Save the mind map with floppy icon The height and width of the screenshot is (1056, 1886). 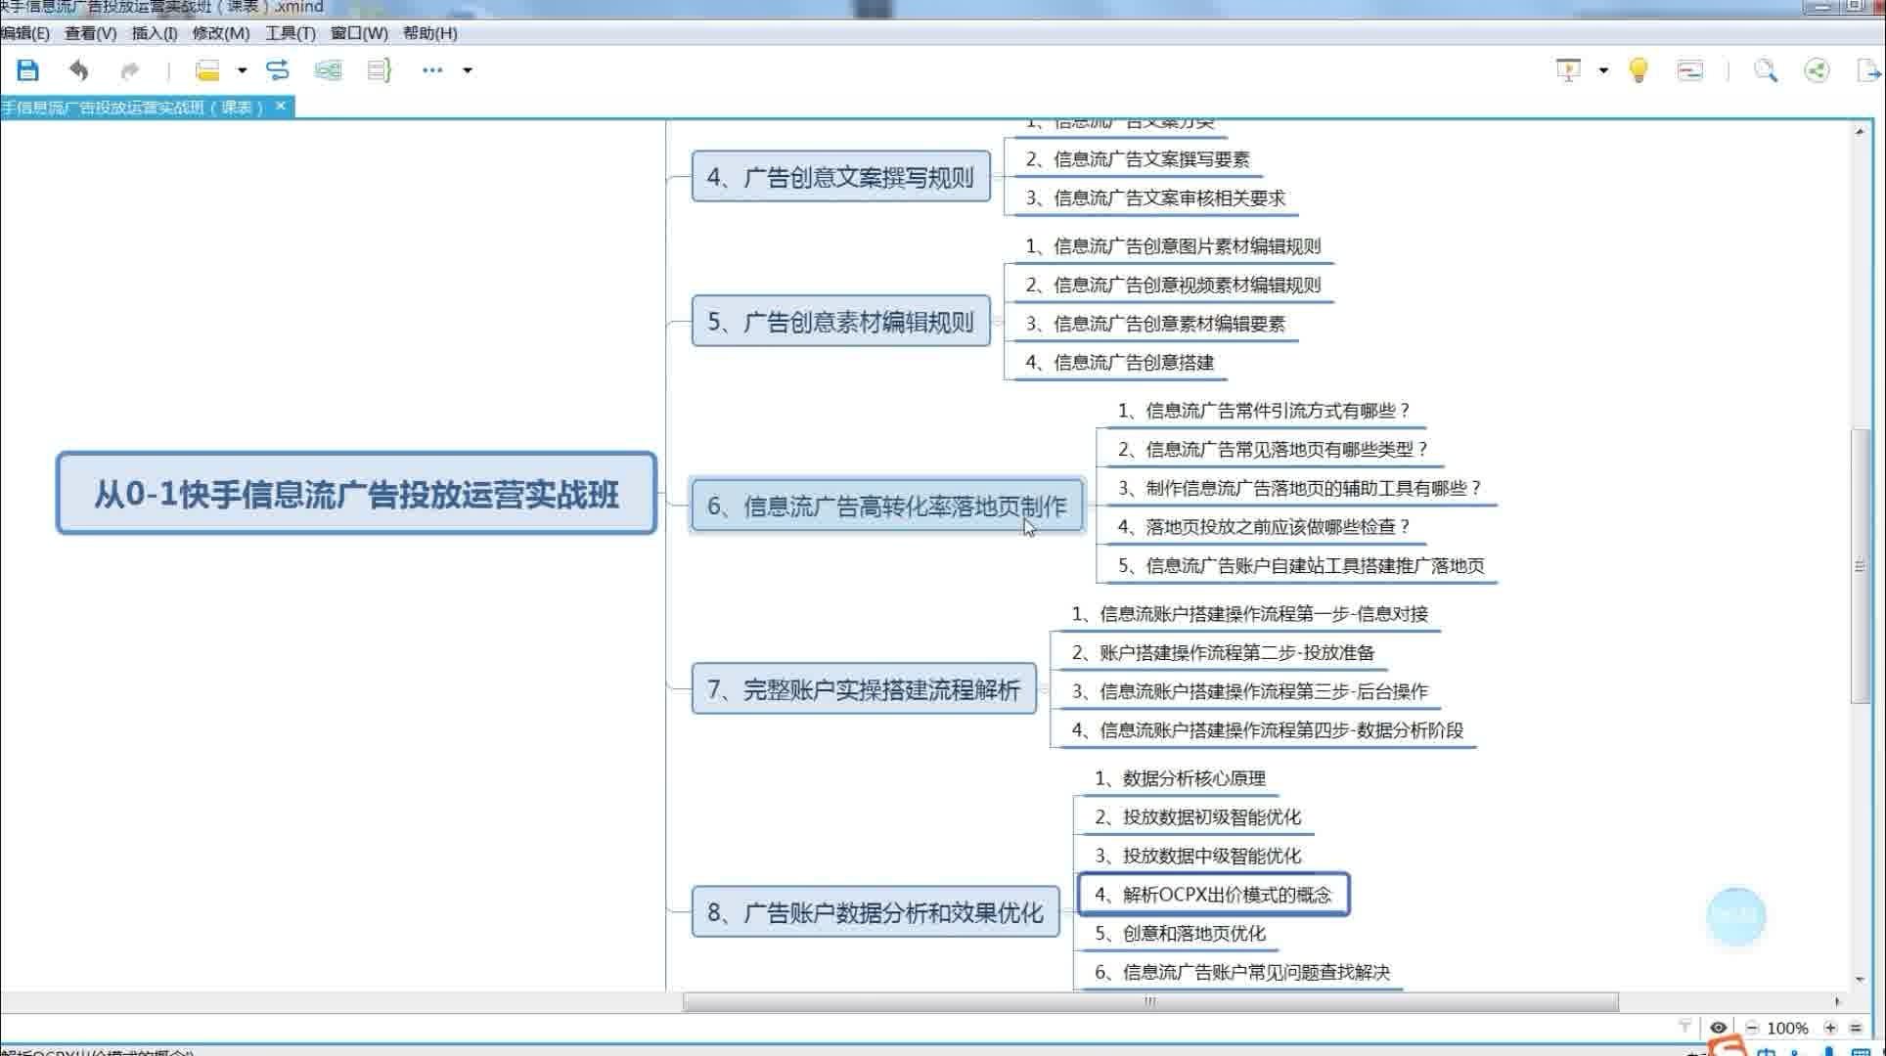tap(27, 70)
